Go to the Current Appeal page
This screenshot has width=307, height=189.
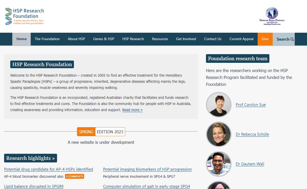pos(242,39)
